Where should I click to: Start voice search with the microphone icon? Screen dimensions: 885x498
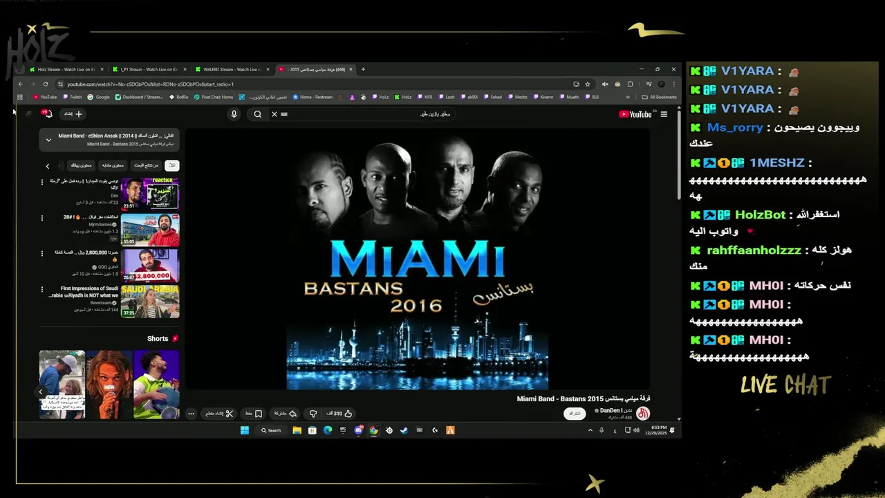coord(234,114)
